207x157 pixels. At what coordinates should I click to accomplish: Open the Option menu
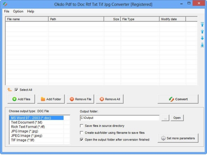coord(18,11)
